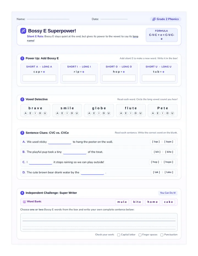Circle vowel I under the word smile
Image resolution: width=198 pixels, height=256 pixels.
[67, 113]
